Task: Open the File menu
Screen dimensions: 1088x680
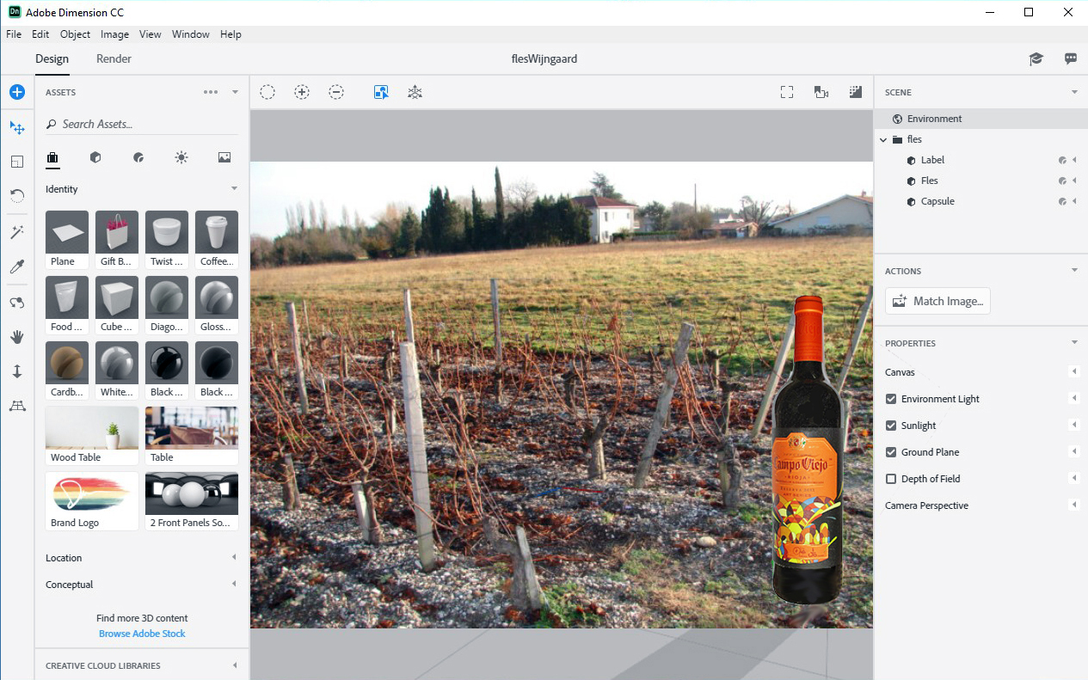Action: tap(14, 34)
